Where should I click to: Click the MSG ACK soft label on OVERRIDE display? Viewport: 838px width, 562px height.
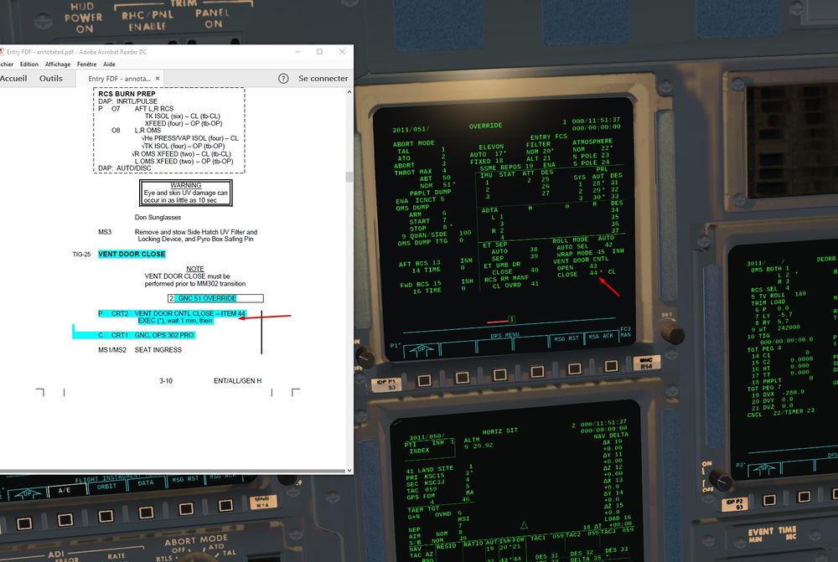(x=601, y=336)
